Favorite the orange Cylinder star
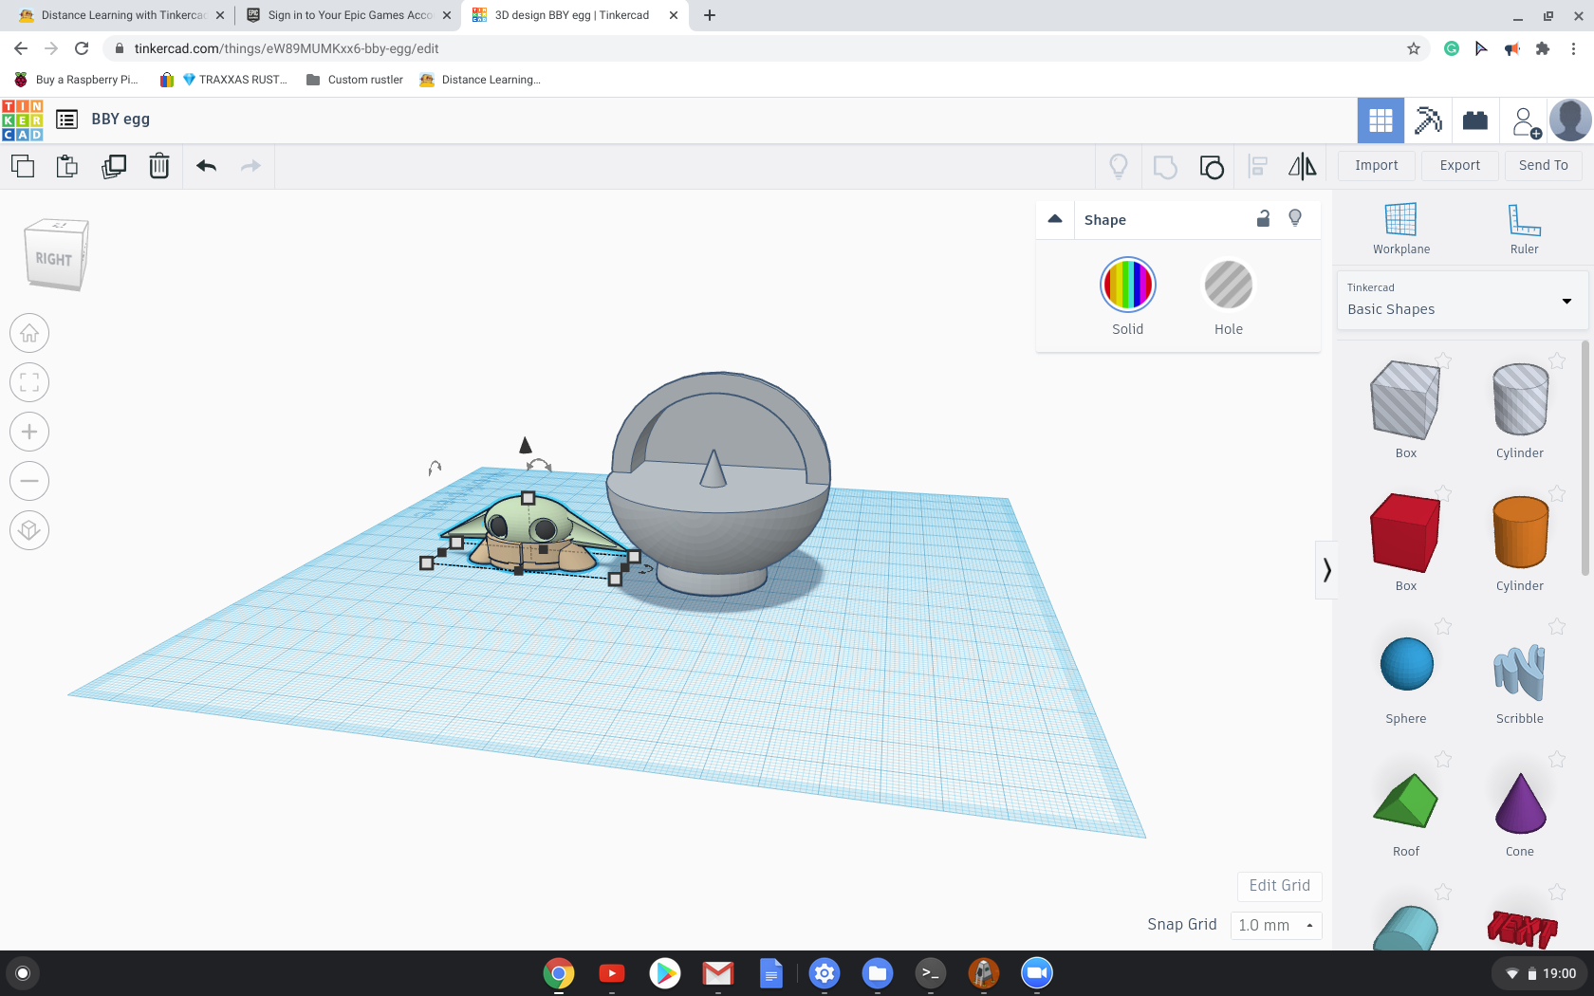 point(1557,493)
